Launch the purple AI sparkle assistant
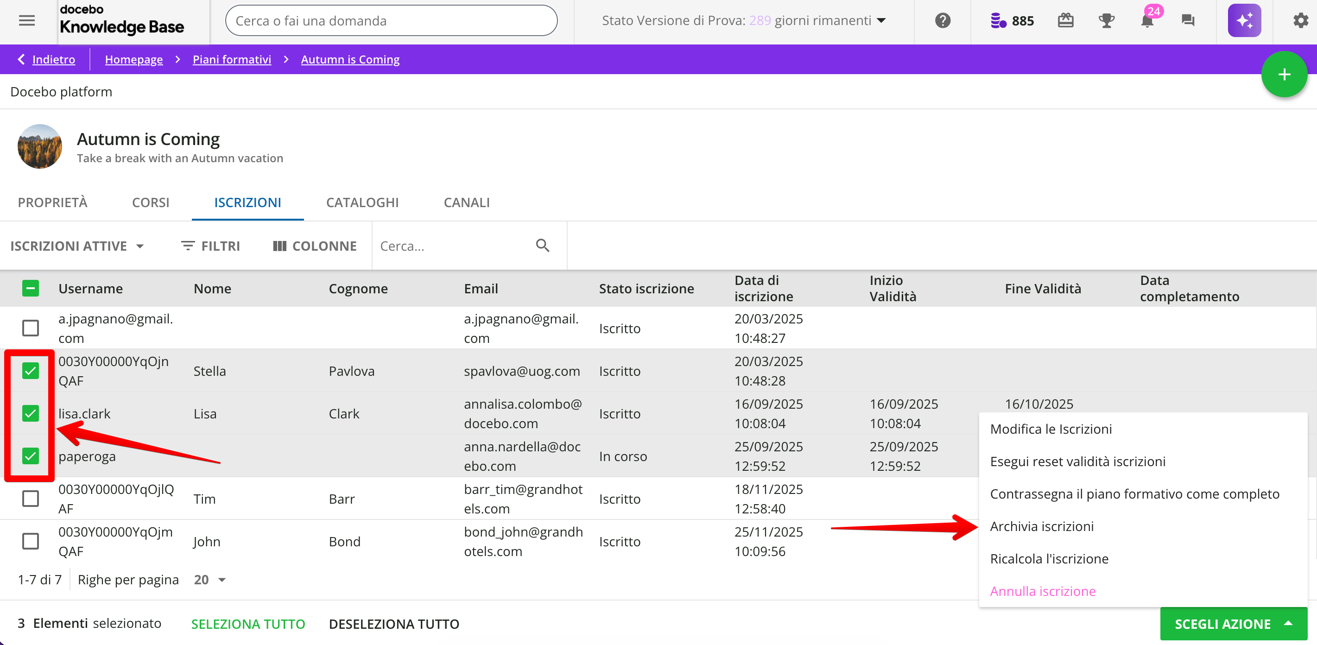Screen dimensions: 1317x645 (1244, 20)
